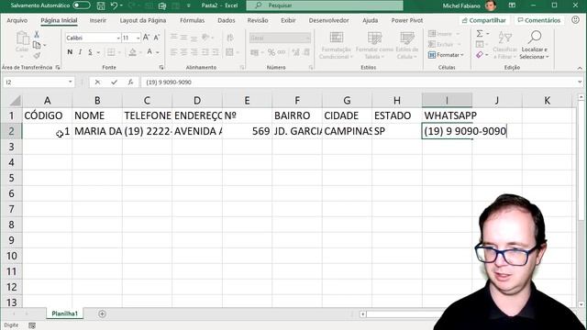This screenshot has height=330, width=587.
Task: Select the column A header
Action: [x=47, y=100]
